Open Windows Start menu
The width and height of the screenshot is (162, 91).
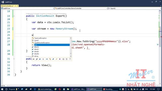2,89
